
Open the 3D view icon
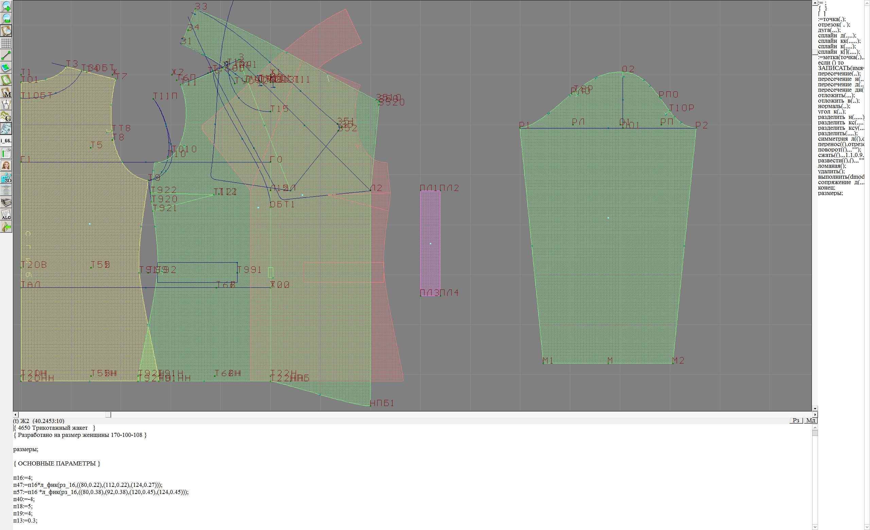[6, 178]
